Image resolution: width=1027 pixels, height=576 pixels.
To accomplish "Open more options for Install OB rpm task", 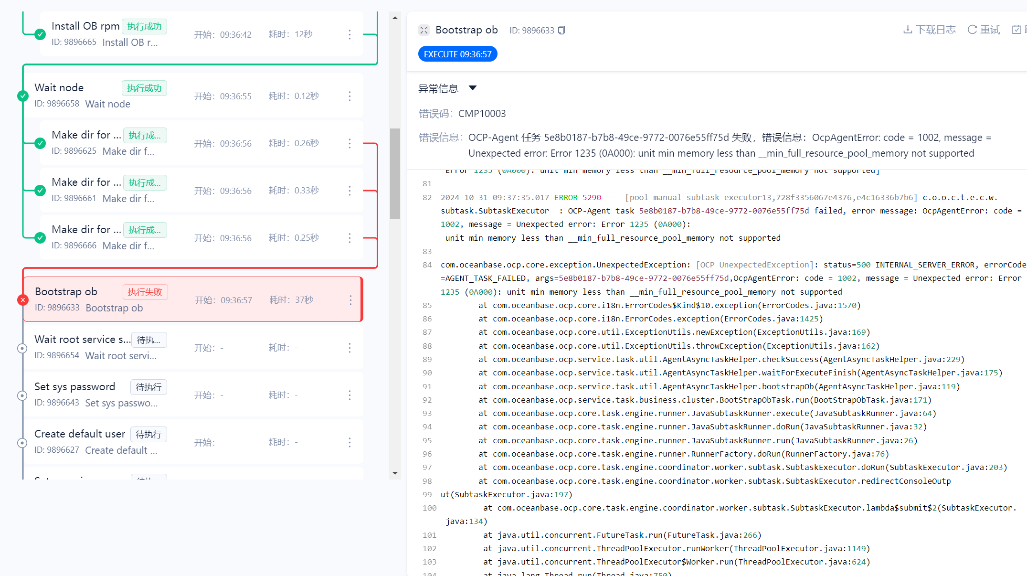I will pos(349,34).
